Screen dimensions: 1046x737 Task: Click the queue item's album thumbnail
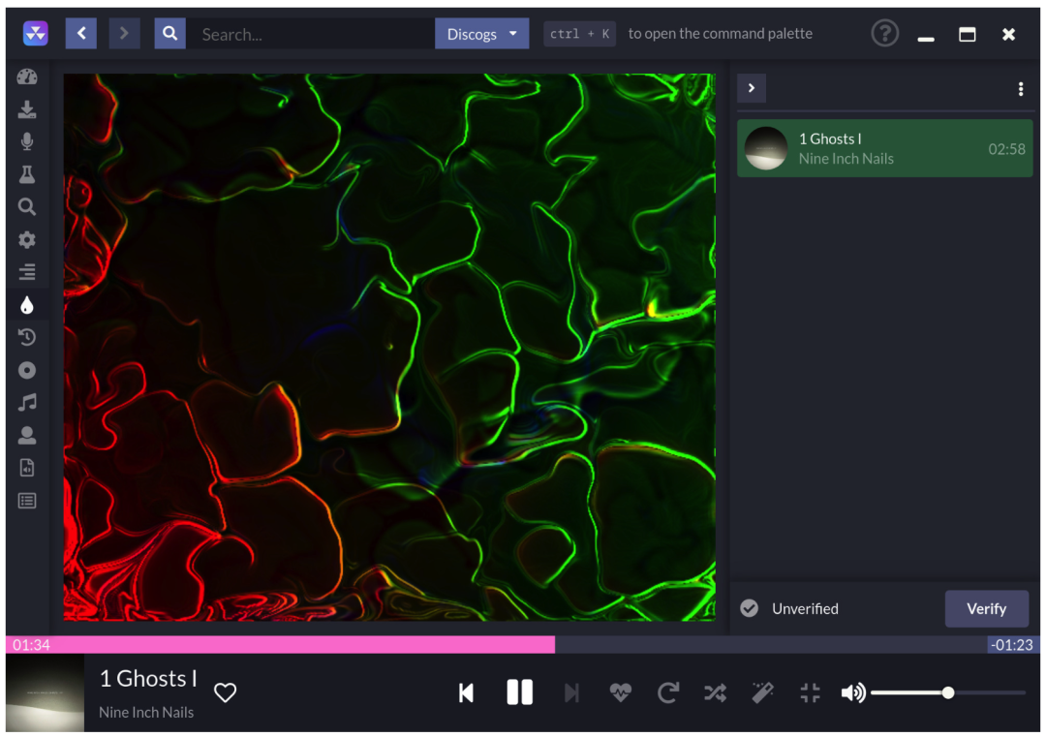pyautogui.click(x=766, y=148)
